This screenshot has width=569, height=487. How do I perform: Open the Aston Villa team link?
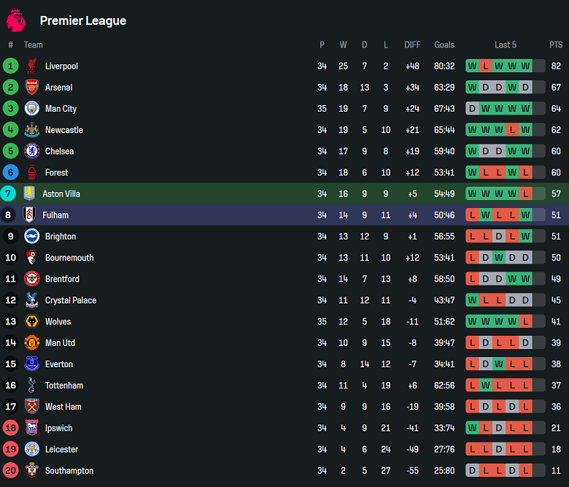point(61,194)
